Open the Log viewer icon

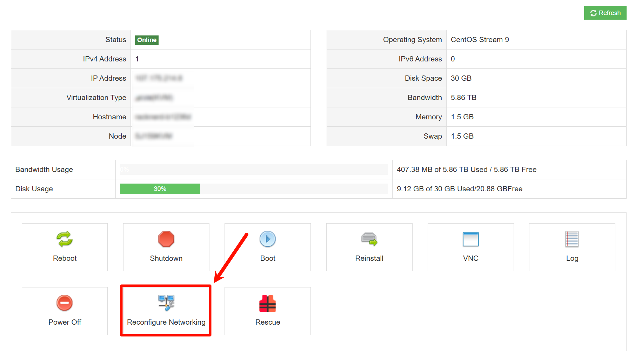572,239
